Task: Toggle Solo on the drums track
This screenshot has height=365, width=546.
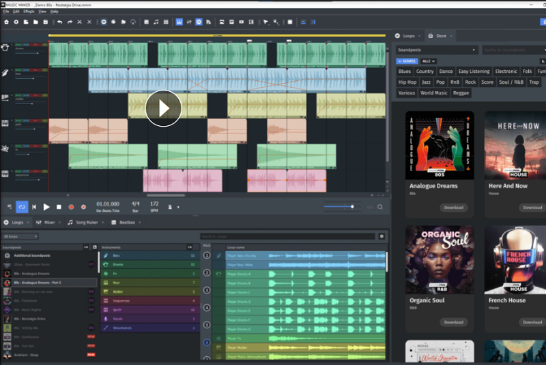Action: coord(18,45)
